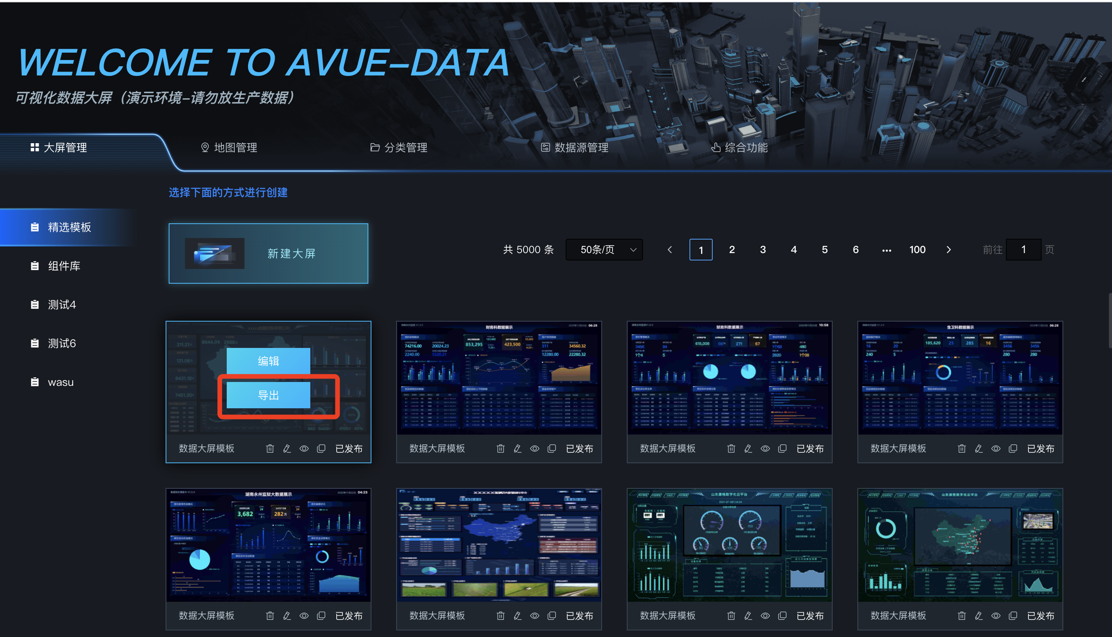The image size is (1112, 637).
Task: Go to page 2
Action: tap(732, 249)
